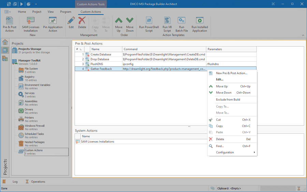Click the Pre & Post Action ribbon icon
307x192 pixels.
pyautogui.click(x=10, y=24)
